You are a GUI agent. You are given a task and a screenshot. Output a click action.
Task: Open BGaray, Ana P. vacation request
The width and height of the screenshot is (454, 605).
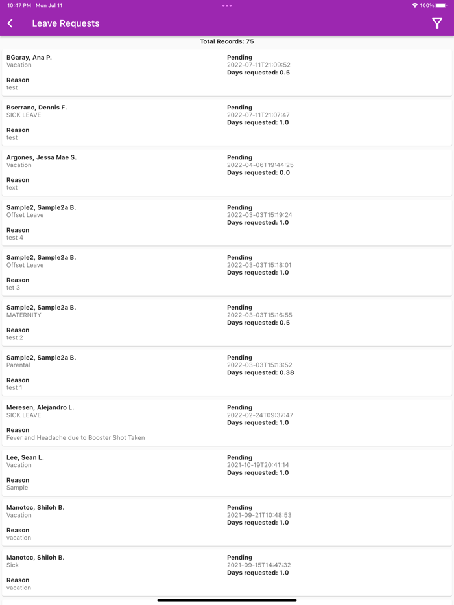pos(227,73)
